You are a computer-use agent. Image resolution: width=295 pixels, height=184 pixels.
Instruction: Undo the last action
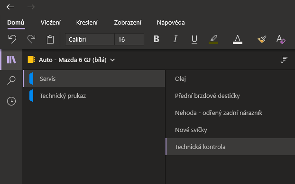coord(12,39)
